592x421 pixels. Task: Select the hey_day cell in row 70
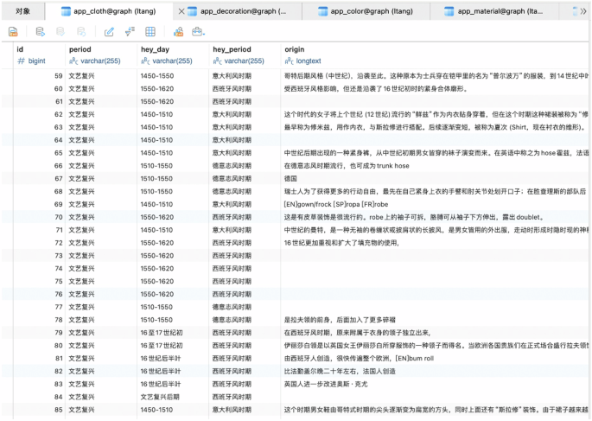pyautogui.click(x=173, y=218)
